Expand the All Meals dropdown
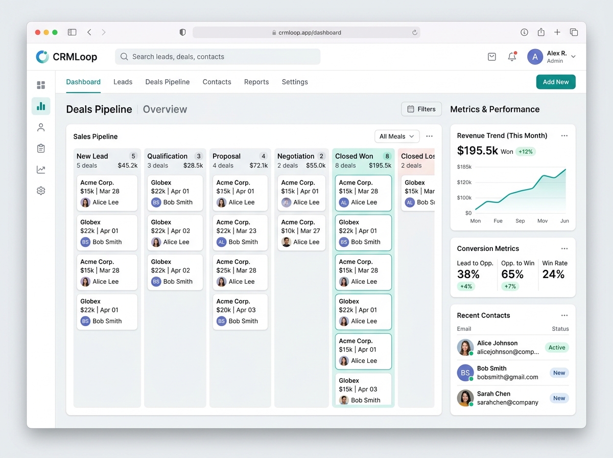This screenshot has height=458, width=613. click(x=397, y=136)
